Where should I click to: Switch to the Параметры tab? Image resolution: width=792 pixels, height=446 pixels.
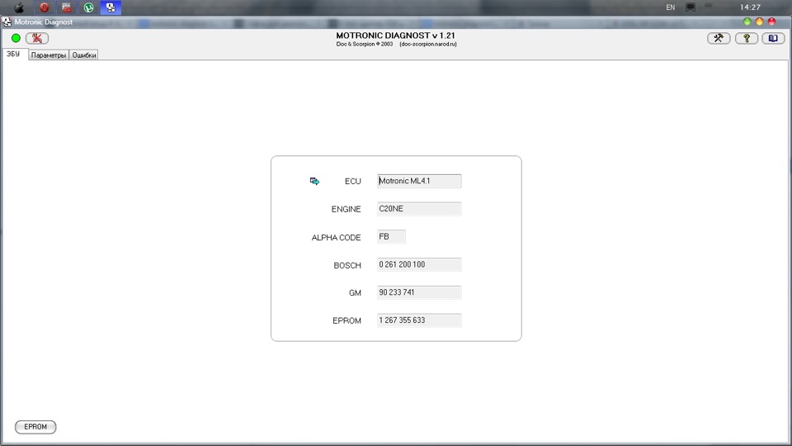[49, 55]
